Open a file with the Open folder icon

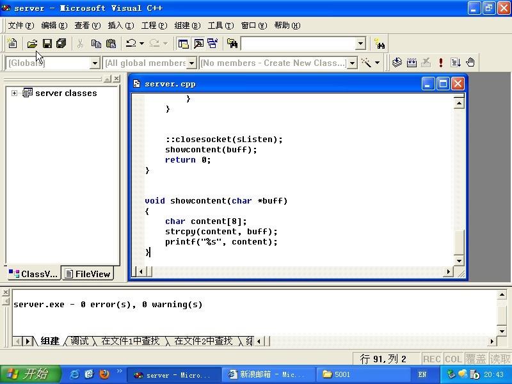(x=32, y=44)
